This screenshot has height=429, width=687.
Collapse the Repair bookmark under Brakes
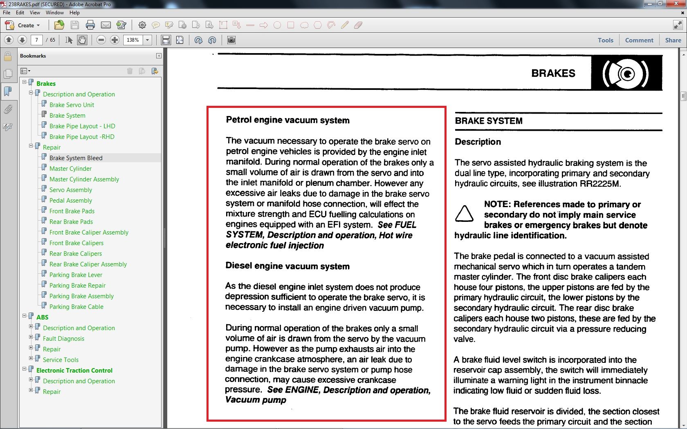click(x=31, y=146)
